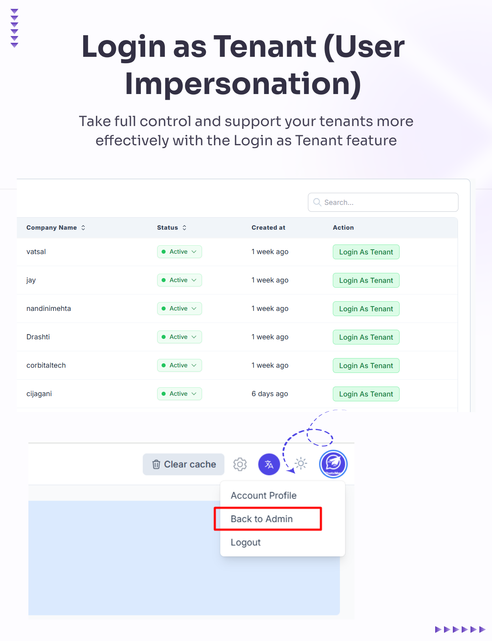
Task: Switch theme using the sun icon
Action: pos(300,463)
